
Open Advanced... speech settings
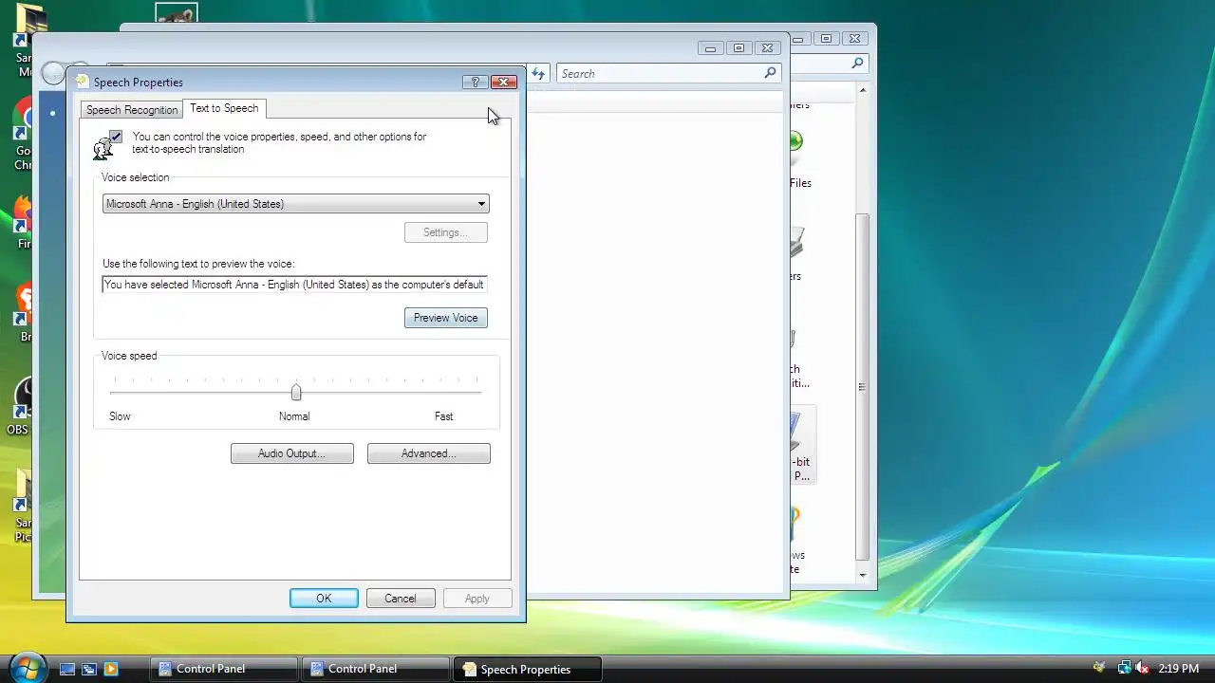428,453
